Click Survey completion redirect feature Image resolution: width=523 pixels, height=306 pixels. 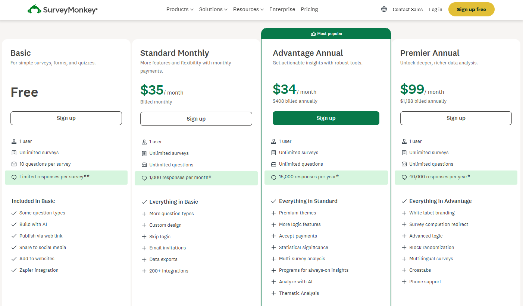click(439, 224)
